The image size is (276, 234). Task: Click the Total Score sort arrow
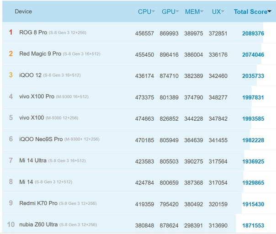[270, 12]
